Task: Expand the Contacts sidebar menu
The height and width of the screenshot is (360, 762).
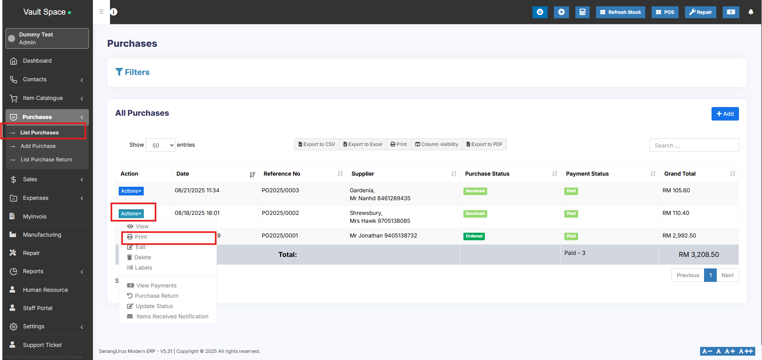Action: click(47, 79)
